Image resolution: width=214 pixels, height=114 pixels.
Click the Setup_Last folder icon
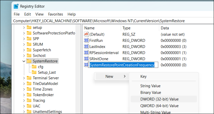coord(34,72)
